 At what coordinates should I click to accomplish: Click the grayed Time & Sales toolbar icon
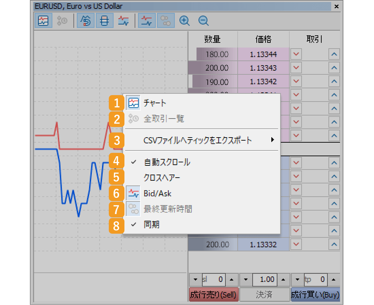pos(62,21)
